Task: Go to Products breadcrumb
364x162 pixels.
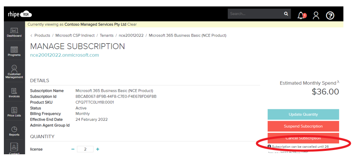Action: tap(42, 36)
